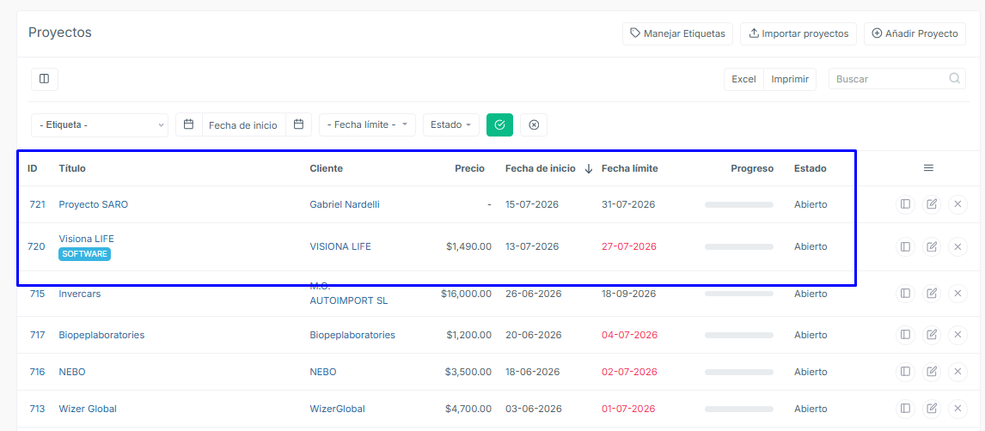Click the Imprimir button
The width and height of the screenshot is (985, 431).
(x=790, y=79)
